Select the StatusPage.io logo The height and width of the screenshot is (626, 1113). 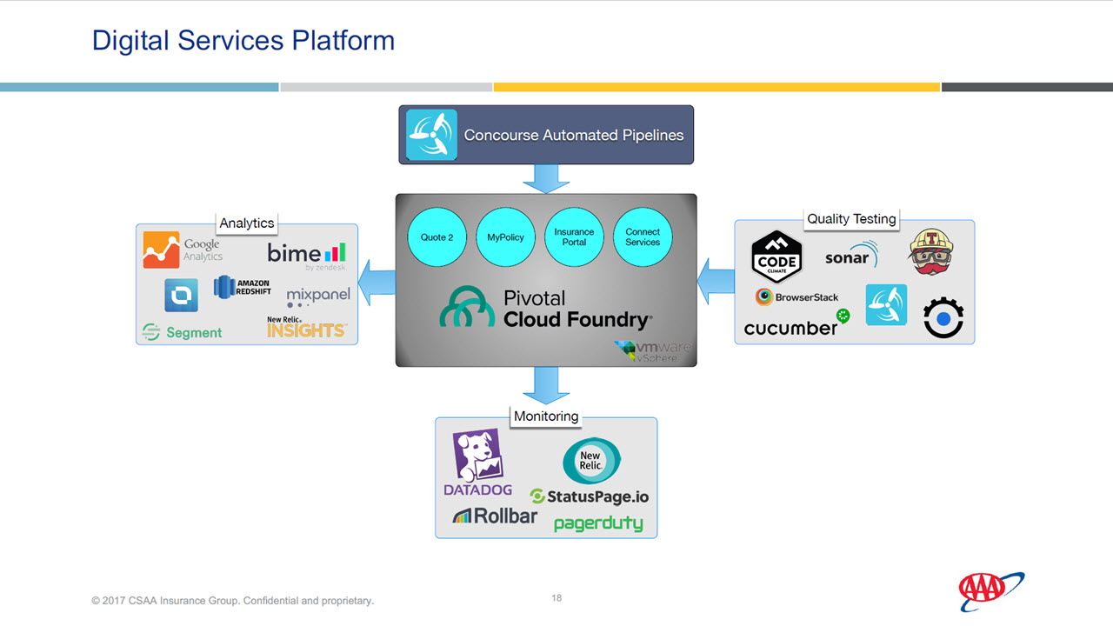pyautogui.click(x=589, y=496)
